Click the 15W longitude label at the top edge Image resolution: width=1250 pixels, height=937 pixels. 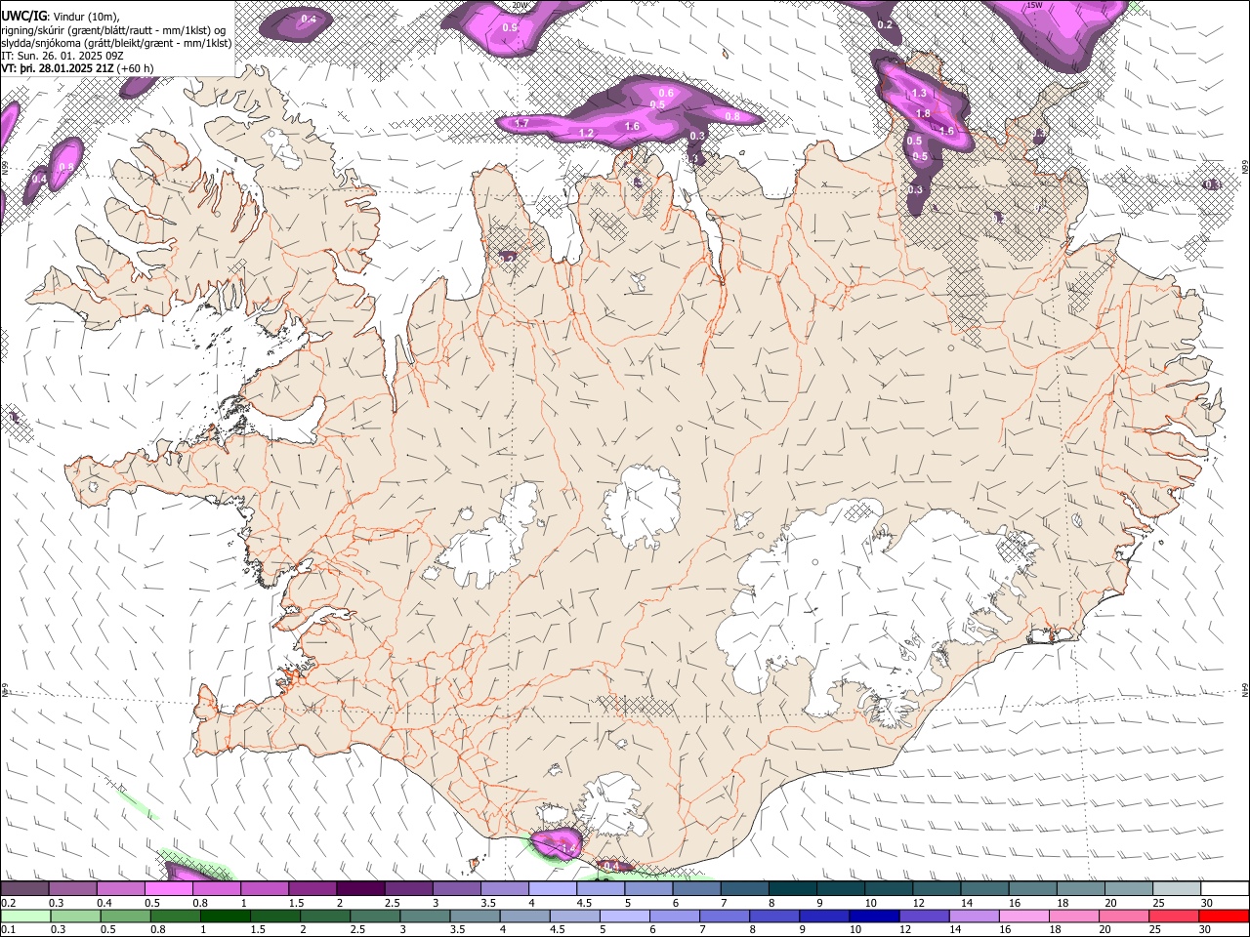tap(1034, 5)
